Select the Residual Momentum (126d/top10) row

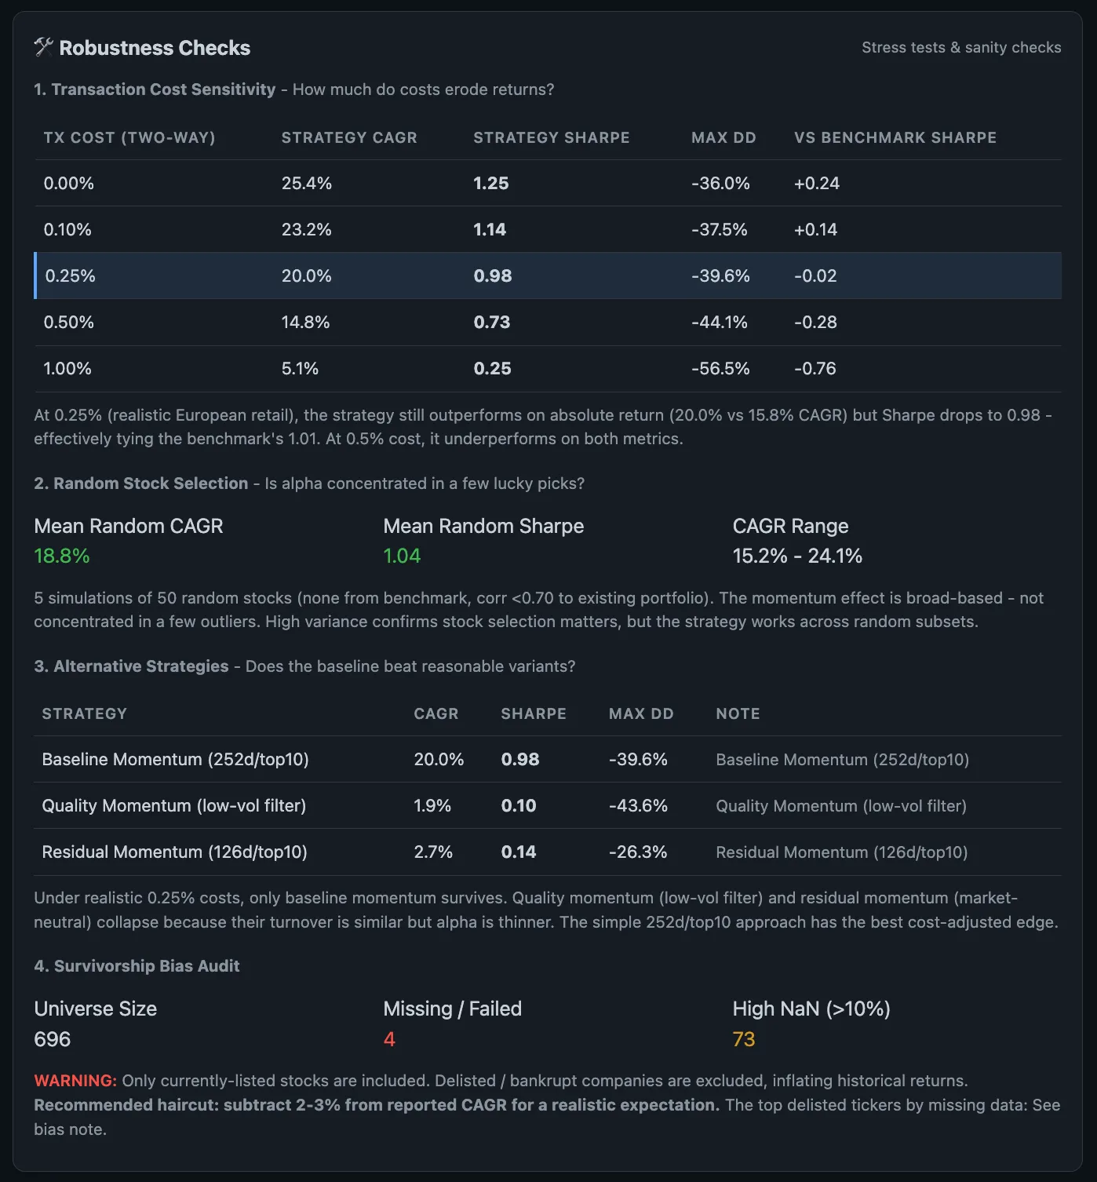[548, 852]
